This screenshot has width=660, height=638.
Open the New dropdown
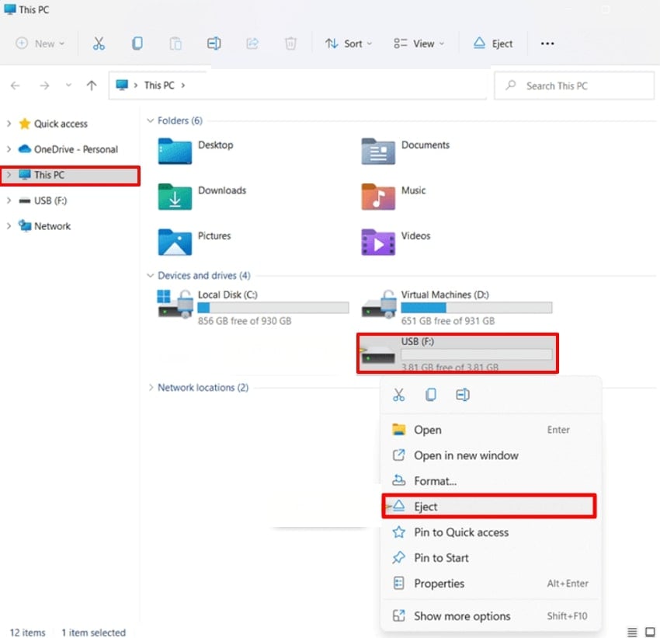click(x=40, y=44)
